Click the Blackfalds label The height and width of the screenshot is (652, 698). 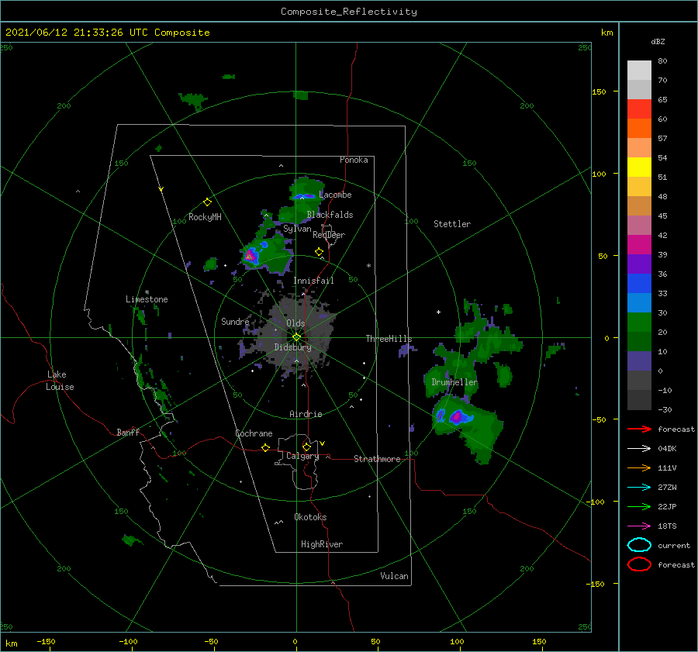pyautogui.click(x=330, y=215)
